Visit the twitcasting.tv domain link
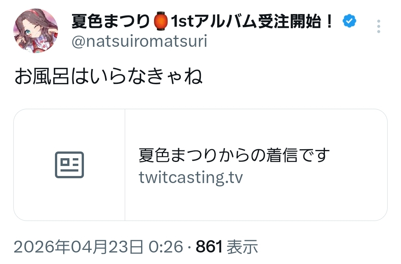This screenshot has width=401, height=264. tap(190, 177)
